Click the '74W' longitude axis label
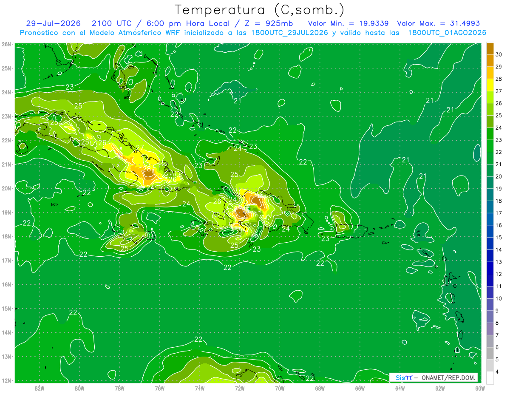The height and width of the screenshot is (394, 510). 200,388
